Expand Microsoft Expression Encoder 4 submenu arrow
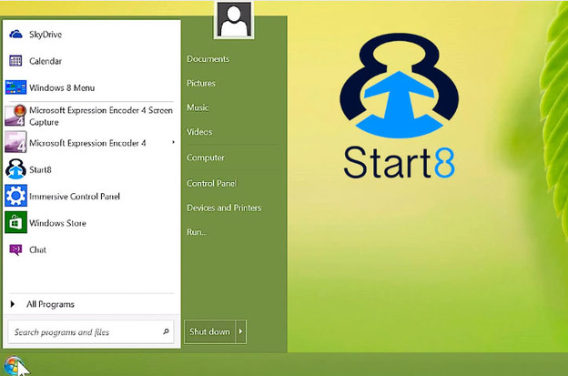568x376 pixels. pyautogui.click(x=173, y=142)
